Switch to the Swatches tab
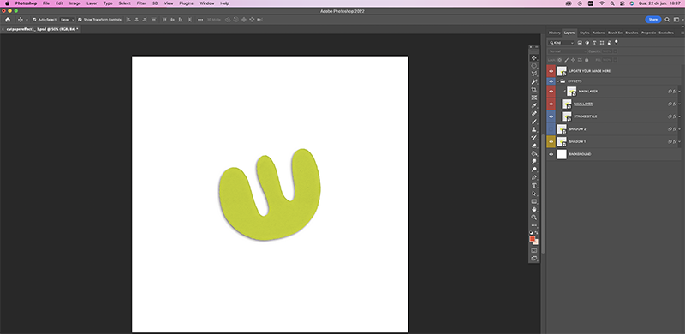The width and height of the screenshot is (685, 334). point(666,33)
